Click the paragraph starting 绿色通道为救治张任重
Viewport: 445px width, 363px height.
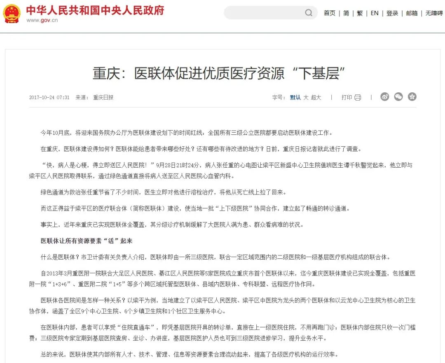(x=164, y=192)
